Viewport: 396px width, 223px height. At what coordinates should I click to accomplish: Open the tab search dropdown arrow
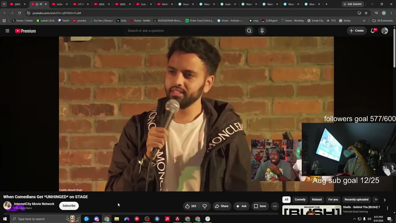(x=4, y=4)
